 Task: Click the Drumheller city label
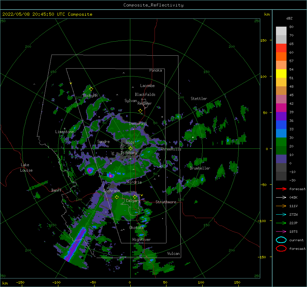tap(200, 168)
